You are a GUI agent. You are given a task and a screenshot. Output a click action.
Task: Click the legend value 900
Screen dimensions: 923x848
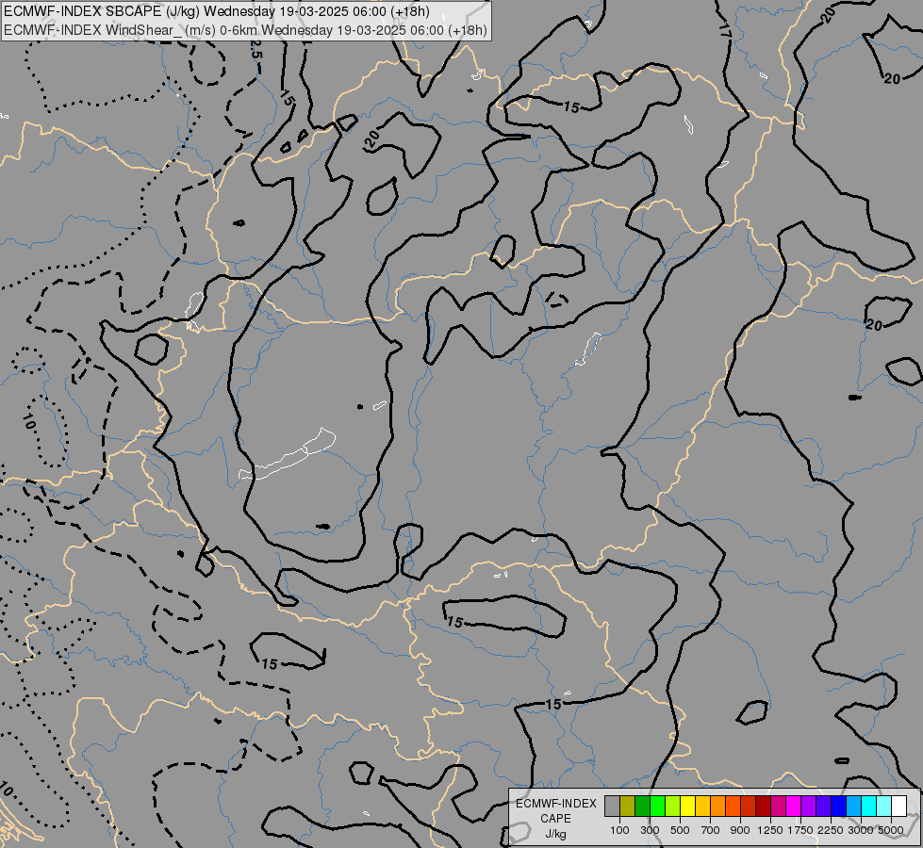[740, 830]
